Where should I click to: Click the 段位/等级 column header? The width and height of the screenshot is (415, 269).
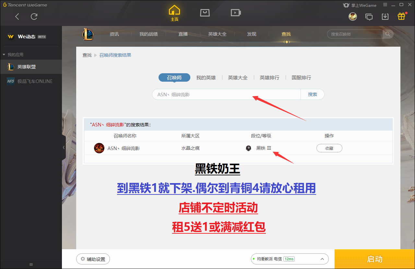pos(261,136)
